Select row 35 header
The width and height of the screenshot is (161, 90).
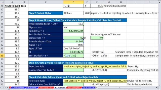2,55
